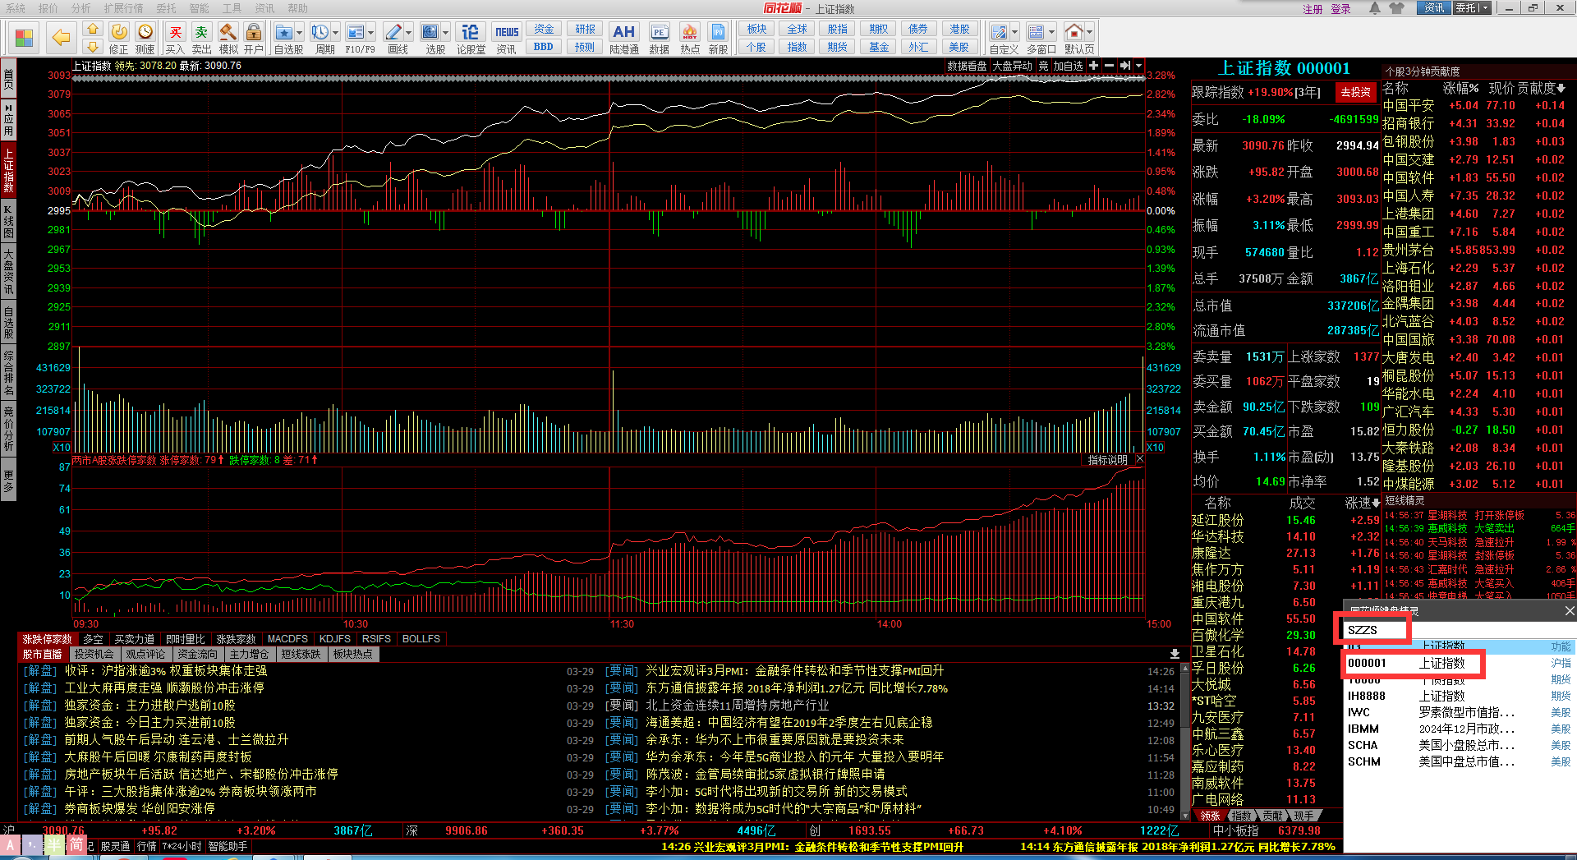Screen dimensions: 1577x860
Task: Open the 工具 menu
Action: 232,8
